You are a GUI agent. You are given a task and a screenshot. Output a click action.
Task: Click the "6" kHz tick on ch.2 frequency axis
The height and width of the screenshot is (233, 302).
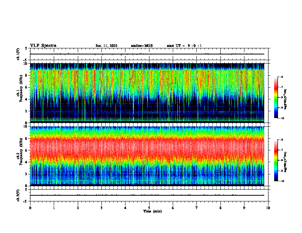click(x=26, y=150)
